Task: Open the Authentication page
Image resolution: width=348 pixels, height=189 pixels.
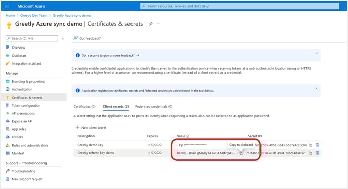Action: [x=22, y=89]
